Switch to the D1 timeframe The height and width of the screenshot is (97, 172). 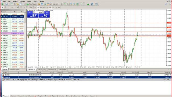pos(53,7)
